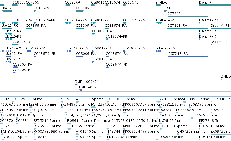Select the CG13679-RB transcript label
Screen dimensions: 231x141
[x=44, y=20]
